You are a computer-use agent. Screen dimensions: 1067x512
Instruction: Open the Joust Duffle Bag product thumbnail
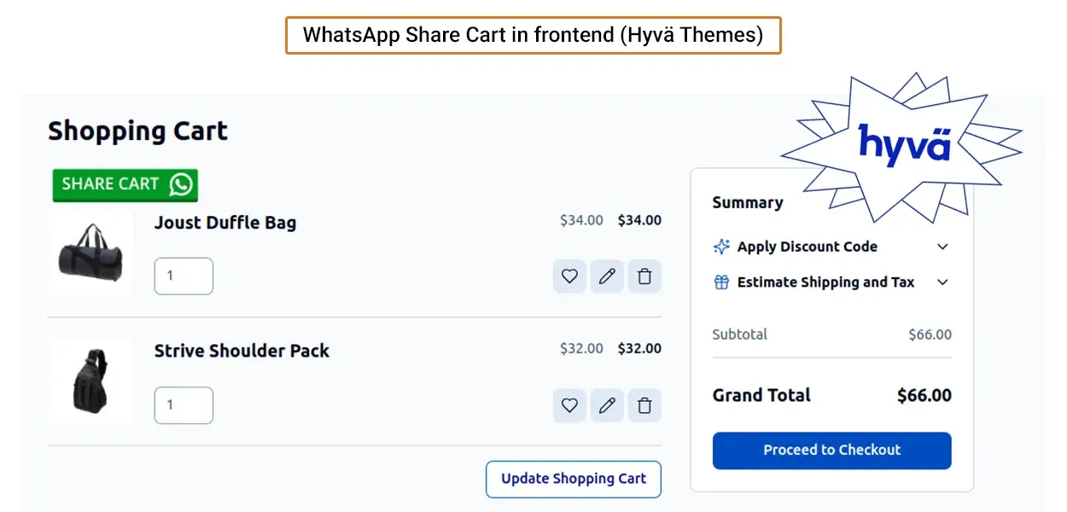pyautogui.click(x=90, y=253)
